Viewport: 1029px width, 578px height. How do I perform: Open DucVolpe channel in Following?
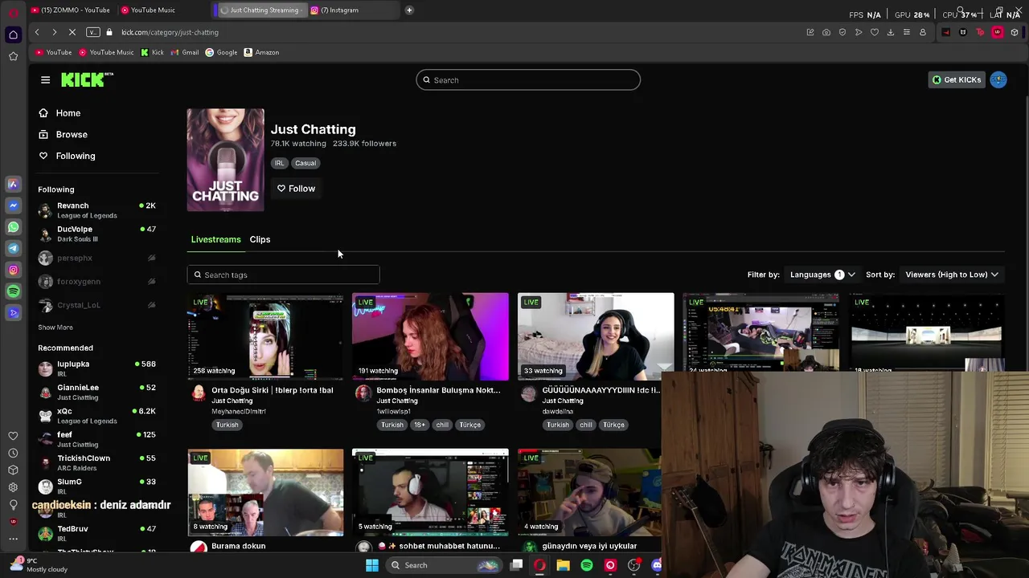[x=96, y=234]
